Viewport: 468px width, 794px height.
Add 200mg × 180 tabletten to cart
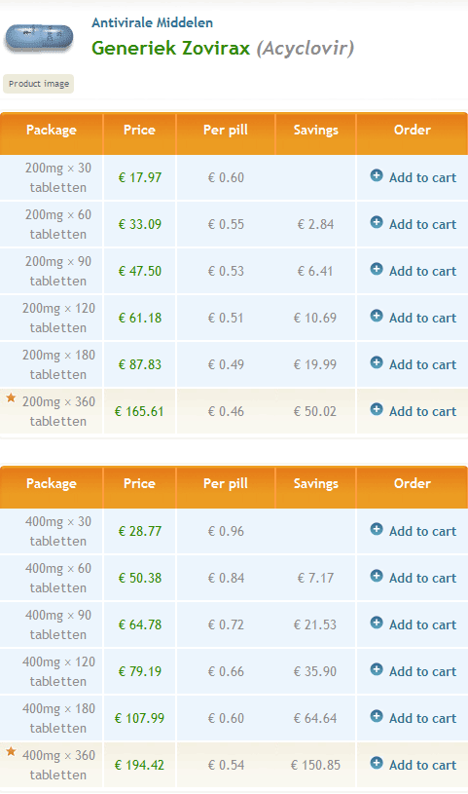tap(414, 364)
